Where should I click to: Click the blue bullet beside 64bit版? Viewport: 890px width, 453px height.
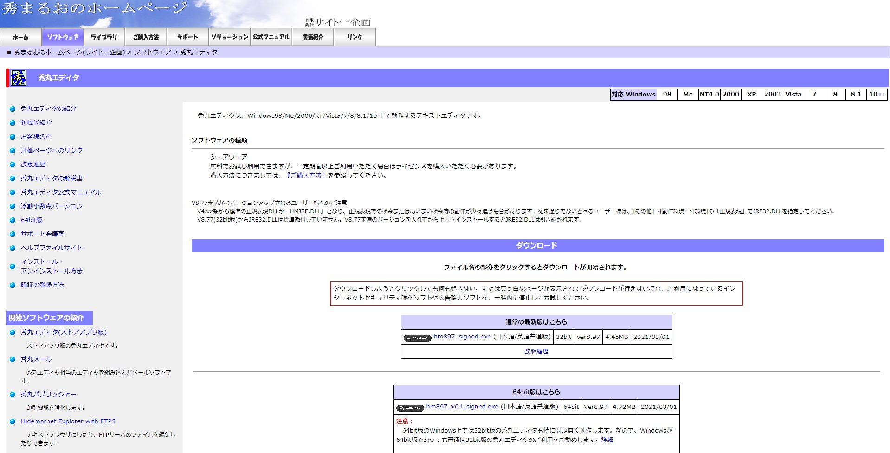[13, 220]
